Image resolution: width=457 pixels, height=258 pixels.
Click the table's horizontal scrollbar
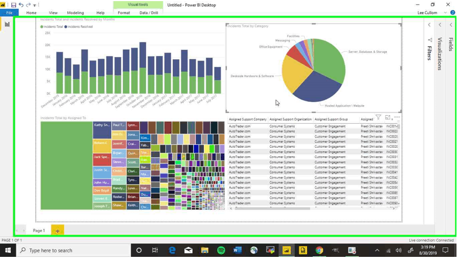(x=272, y=208)
